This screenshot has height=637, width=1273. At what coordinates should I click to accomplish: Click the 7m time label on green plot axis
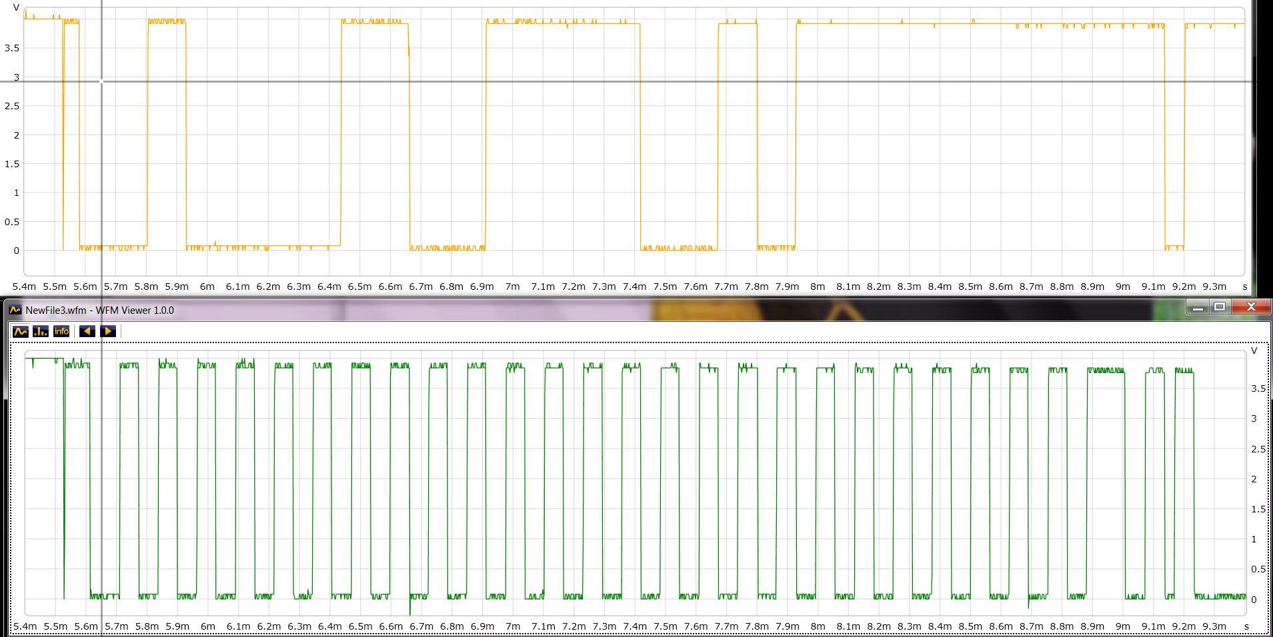(513, 626)
